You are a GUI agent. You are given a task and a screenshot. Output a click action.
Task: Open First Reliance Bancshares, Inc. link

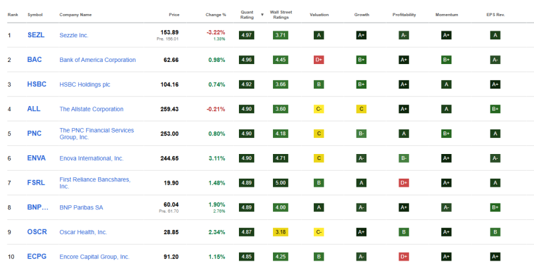click(95, 183)
